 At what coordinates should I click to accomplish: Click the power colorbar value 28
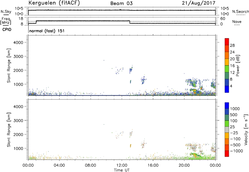[x=232, y=45]
